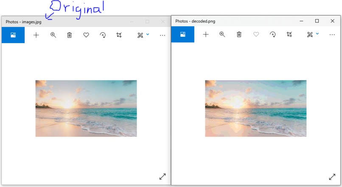342x187 pixels.
Task: Enter fullscreen in decoded.png window
Action: [332, 177]
